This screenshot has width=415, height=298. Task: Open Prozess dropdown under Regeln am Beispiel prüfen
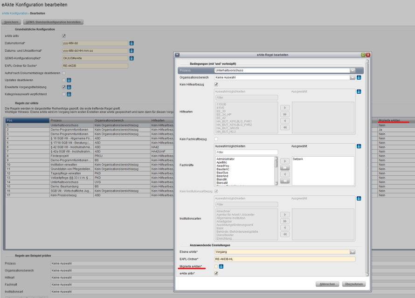click(112, 263)
